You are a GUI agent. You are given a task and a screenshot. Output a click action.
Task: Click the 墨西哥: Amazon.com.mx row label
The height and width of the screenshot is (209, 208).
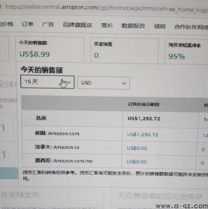click(64, 161)
